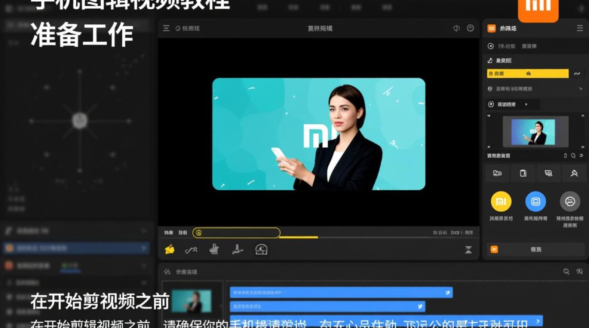The height and width of the screenshot is (328, 589).
Task: Click the small orange Mi logo in right panel header
Action: [x=492, y=28]
